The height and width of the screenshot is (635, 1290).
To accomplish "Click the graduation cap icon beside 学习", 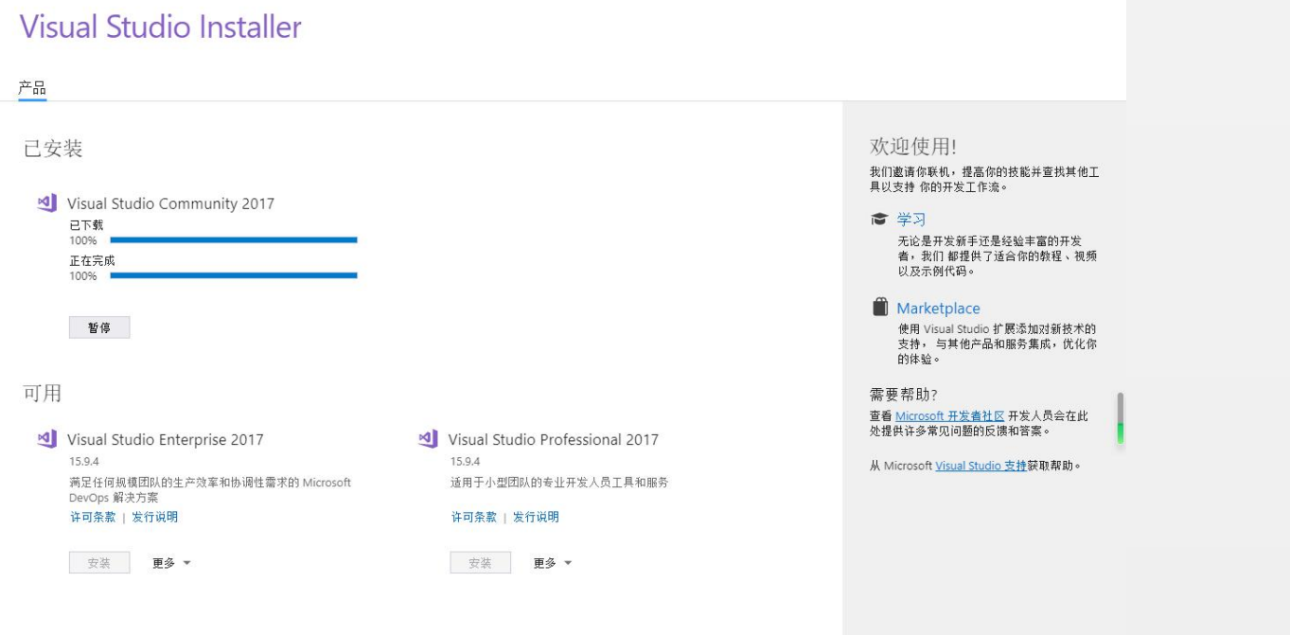I will [879, 219].
